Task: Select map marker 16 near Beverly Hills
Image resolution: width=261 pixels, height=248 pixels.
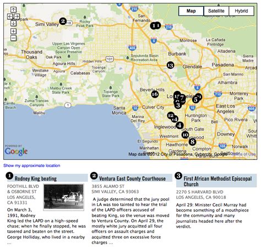Action: click(155, 94)
